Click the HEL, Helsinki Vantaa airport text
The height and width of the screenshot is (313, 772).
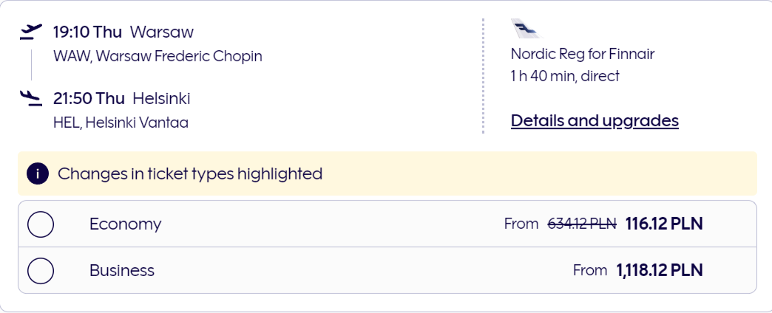(121, 123)
